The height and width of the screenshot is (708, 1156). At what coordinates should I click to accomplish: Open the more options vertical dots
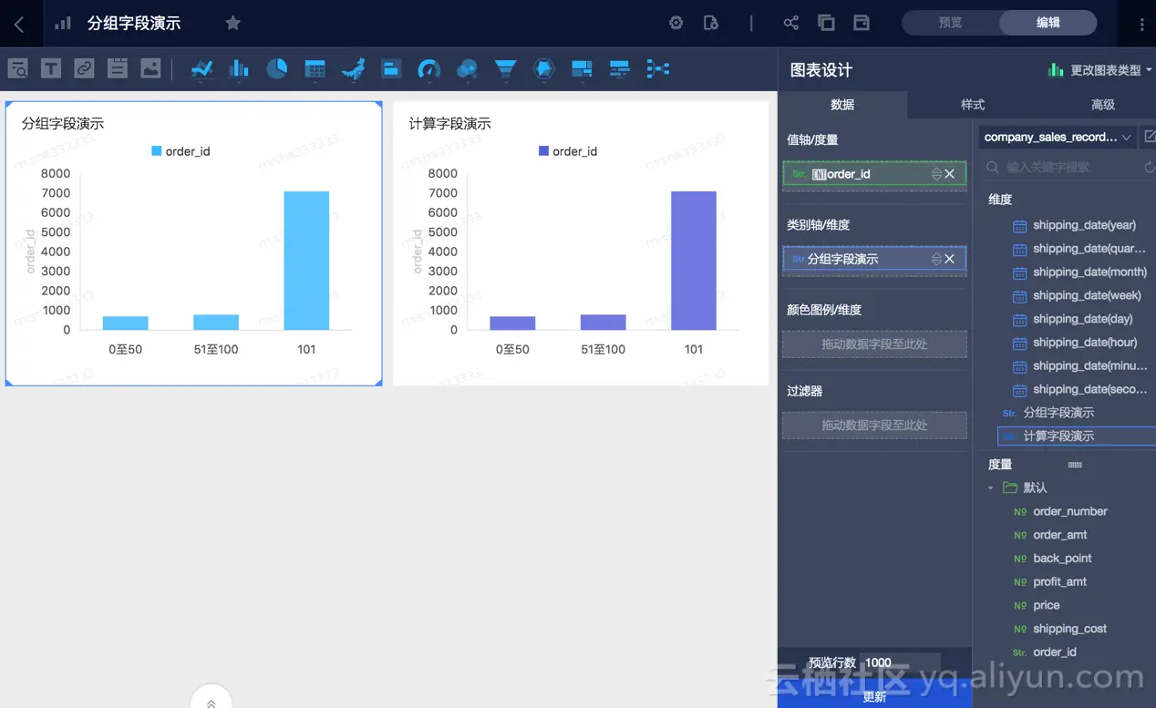tap(1142, 24)
